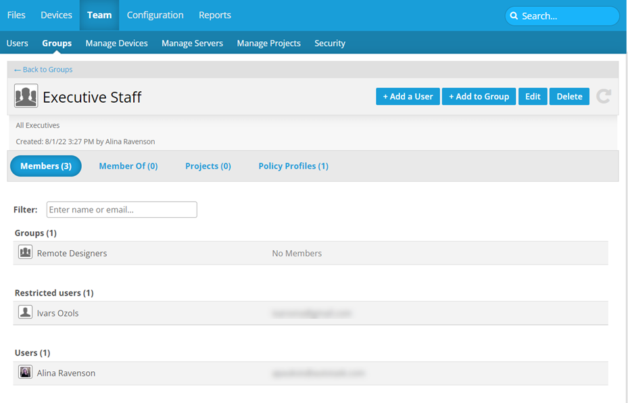Delete the Executive Staff group

click(569, 97)
